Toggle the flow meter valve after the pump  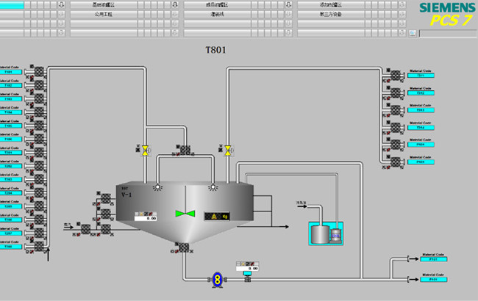point(247,278)
